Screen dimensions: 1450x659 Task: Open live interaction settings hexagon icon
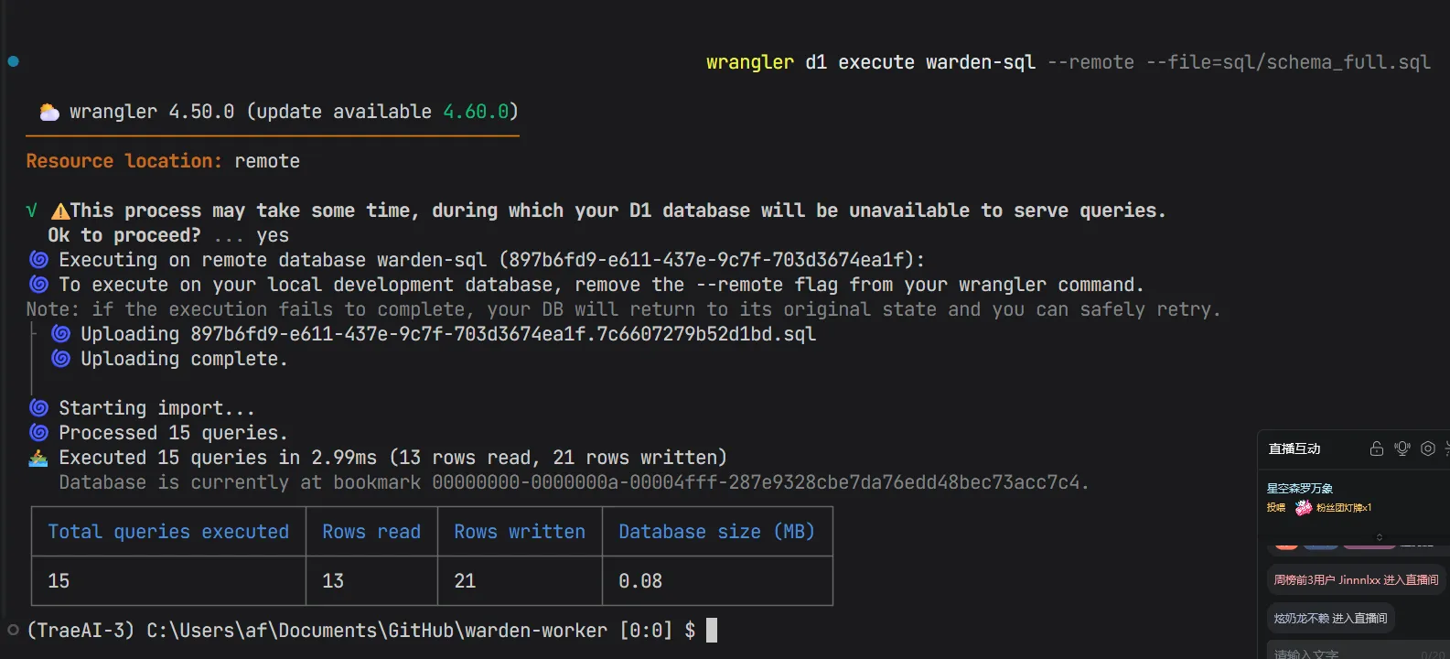(x=1427, y=448)
